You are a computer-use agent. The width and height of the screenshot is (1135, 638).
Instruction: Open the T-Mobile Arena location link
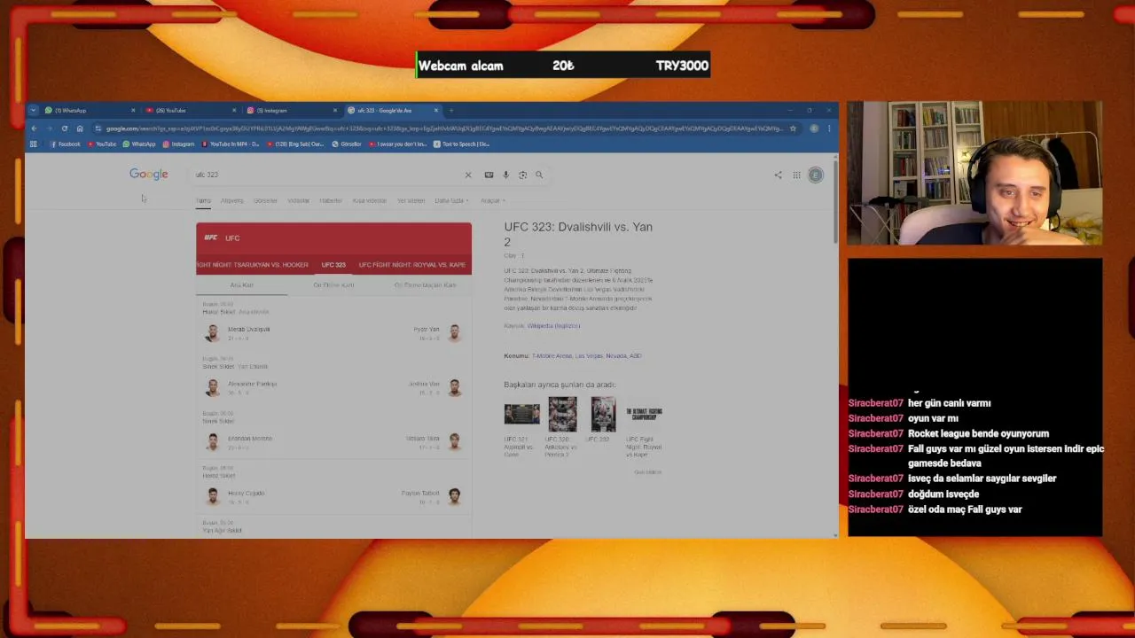(552, 356)
